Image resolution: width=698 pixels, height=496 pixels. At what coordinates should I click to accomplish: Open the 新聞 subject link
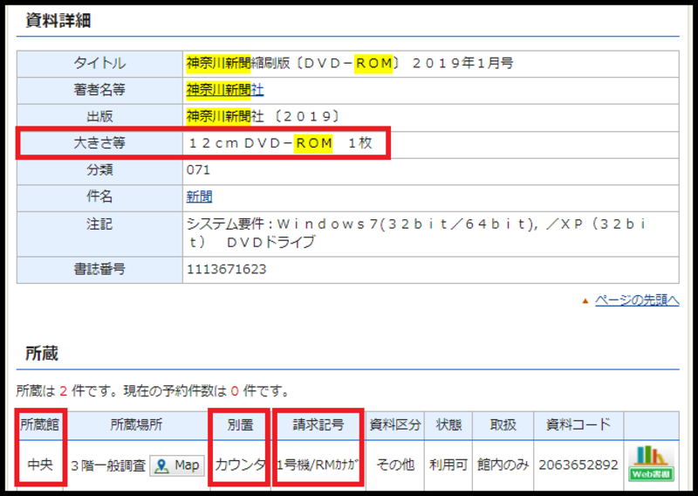pyautogui.click(x=199, y=196)
